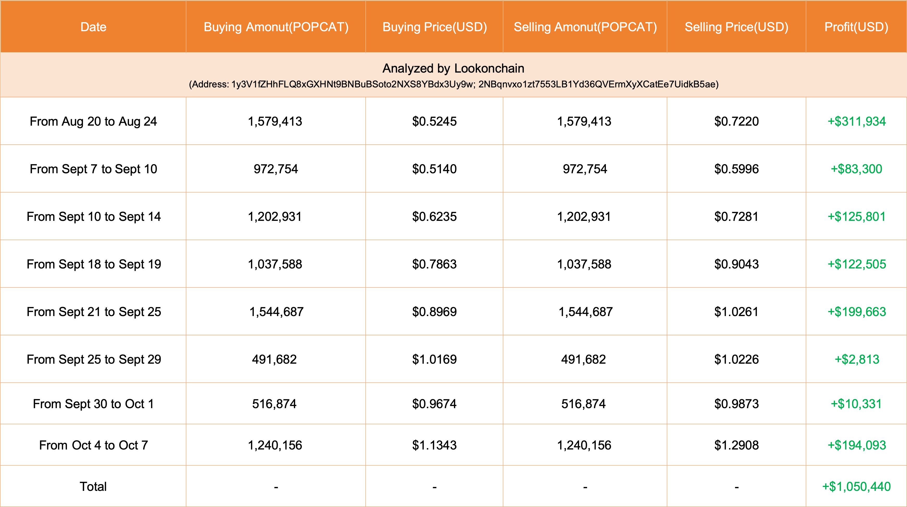This screenshot has height=507, width=907.
Task: Click the +$1,050,440 total profit
Action: pos(856,487)
